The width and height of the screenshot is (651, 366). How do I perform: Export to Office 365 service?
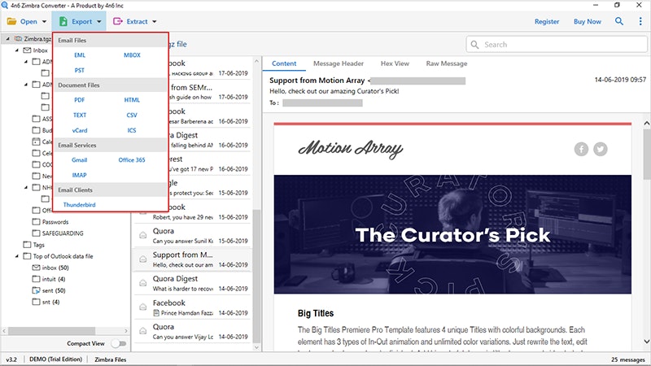point(132,160)
